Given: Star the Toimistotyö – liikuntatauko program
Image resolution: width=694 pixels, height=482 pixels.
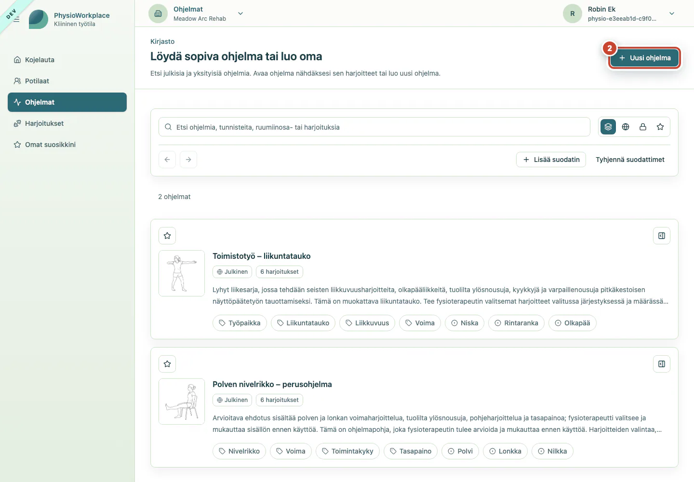Looking at the screenshot, I should click(167, 236).
